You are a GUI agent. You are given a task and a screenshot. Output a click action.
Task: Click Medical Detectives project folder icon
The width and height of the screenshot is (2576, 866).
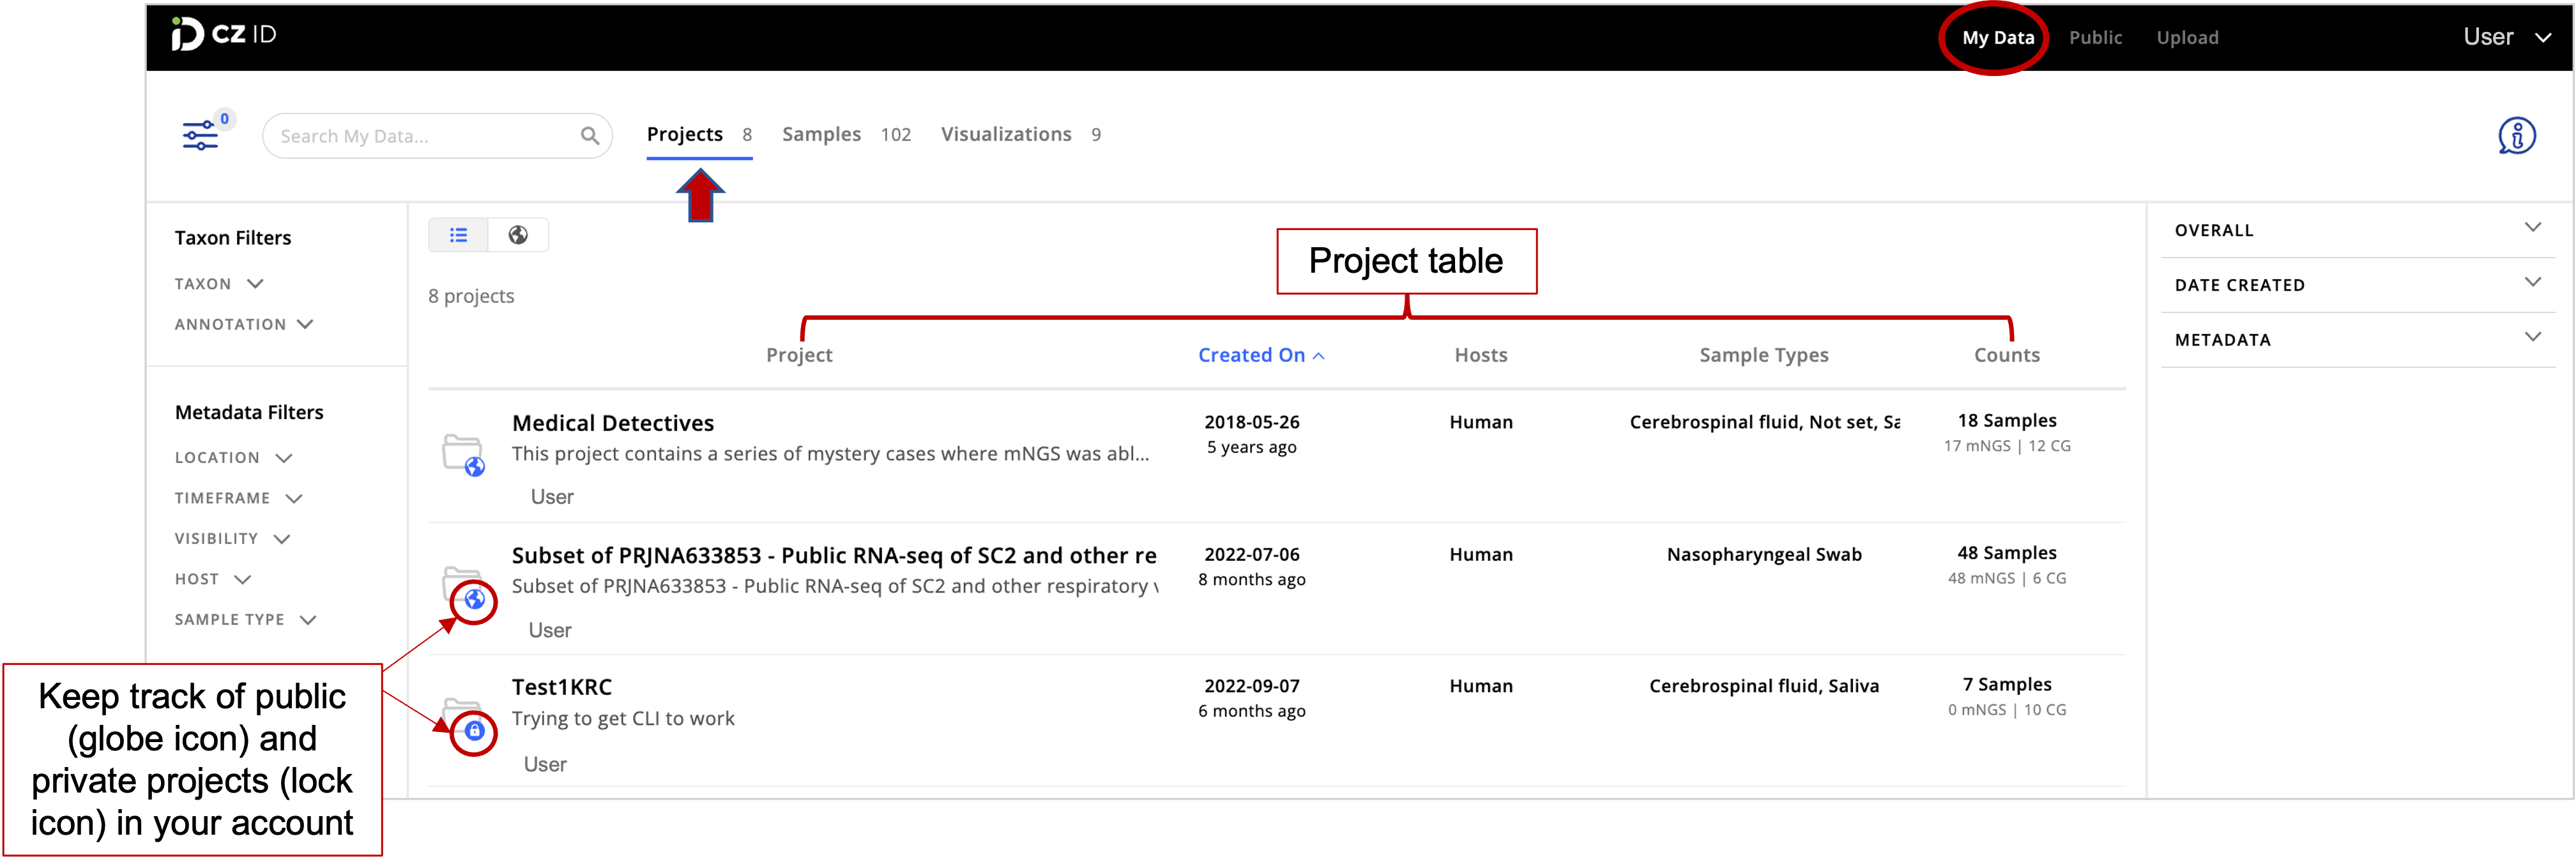pyautogui.click(x=462, y=453)
